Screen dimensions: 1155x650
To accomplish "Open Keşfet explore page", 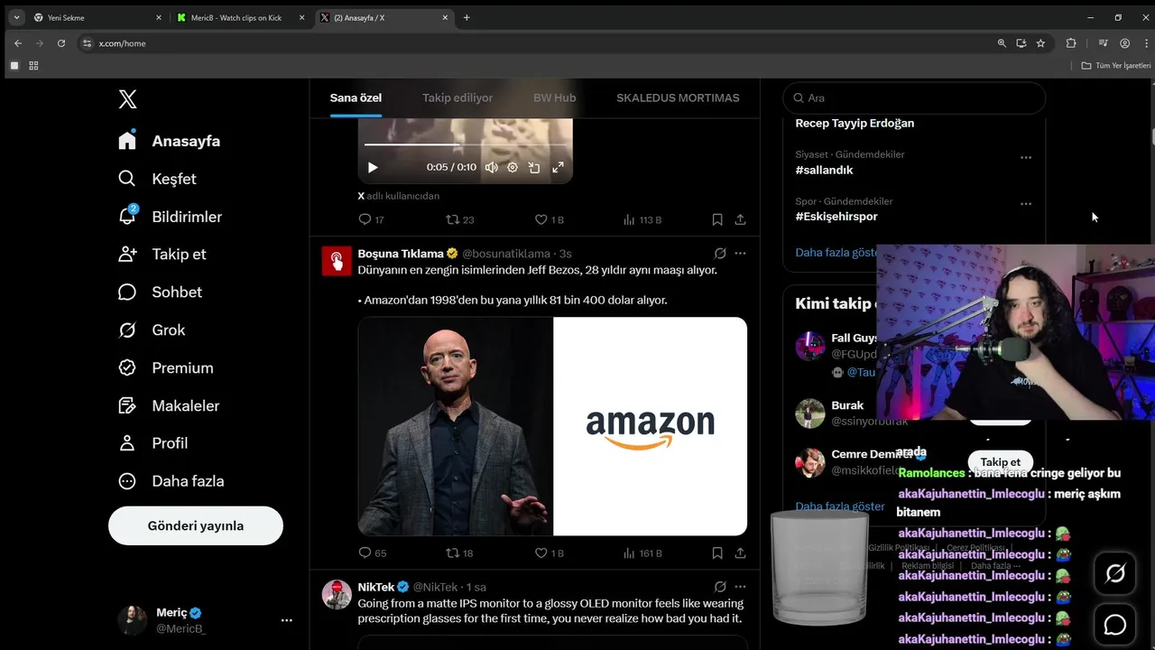I will [157, 179].
